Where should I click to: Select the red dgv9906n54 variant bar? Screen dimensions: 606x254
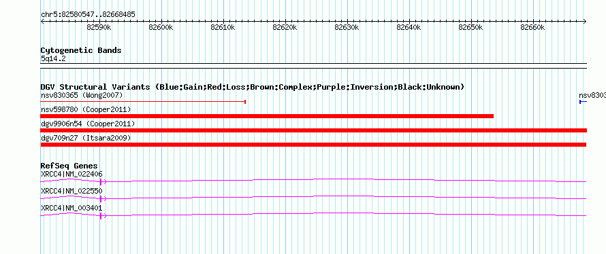(313, 130)
